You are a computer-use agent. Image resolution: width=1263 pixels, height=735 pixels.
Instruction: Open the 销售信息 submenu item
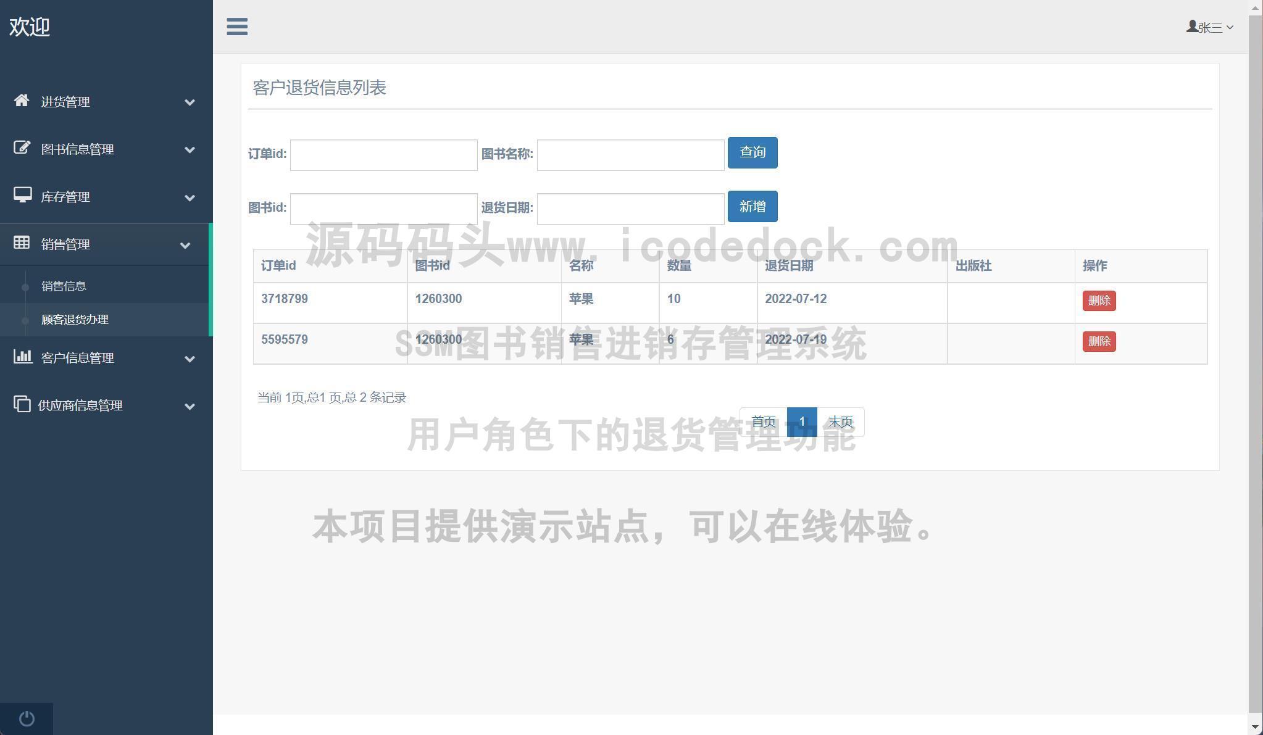point(64,286)
